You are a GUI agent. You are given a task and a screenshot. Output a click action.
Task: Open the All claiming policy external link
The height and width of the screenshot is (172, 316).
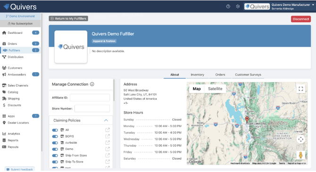click(108, 130)
